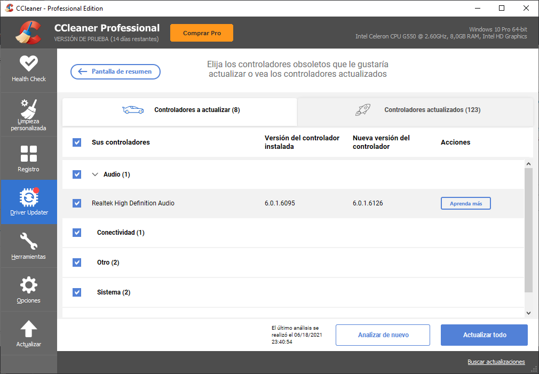Click new version 6.0.1.6126

368,203
